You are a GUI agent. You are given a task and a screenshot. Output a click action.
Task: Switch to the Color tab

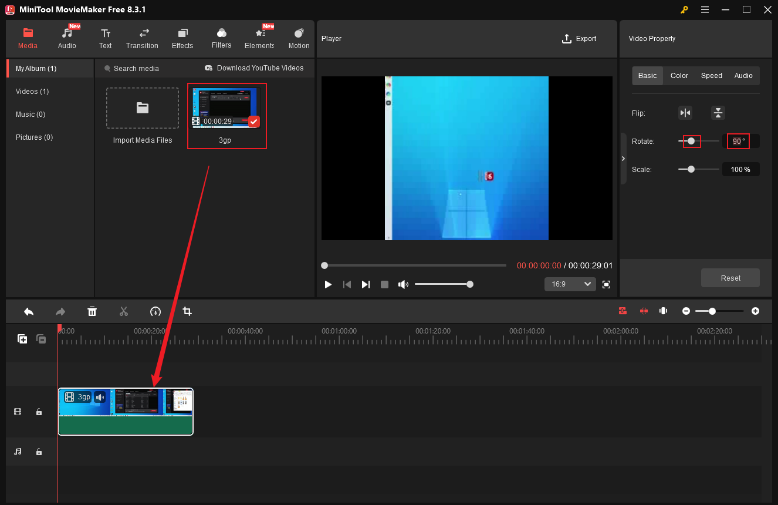pyautogui.click(x=679, y=76)
